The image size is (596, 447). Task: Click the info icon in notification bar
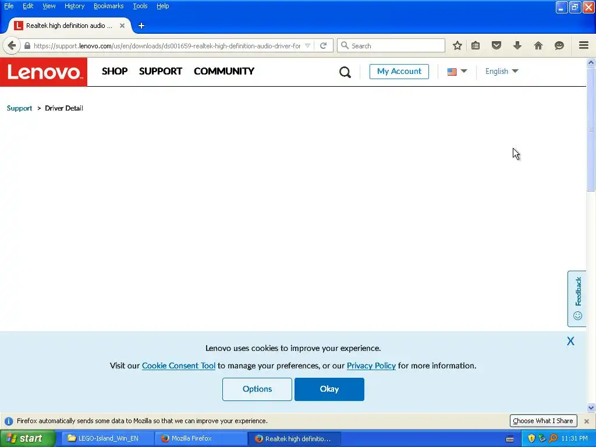[x=9, y=421]
